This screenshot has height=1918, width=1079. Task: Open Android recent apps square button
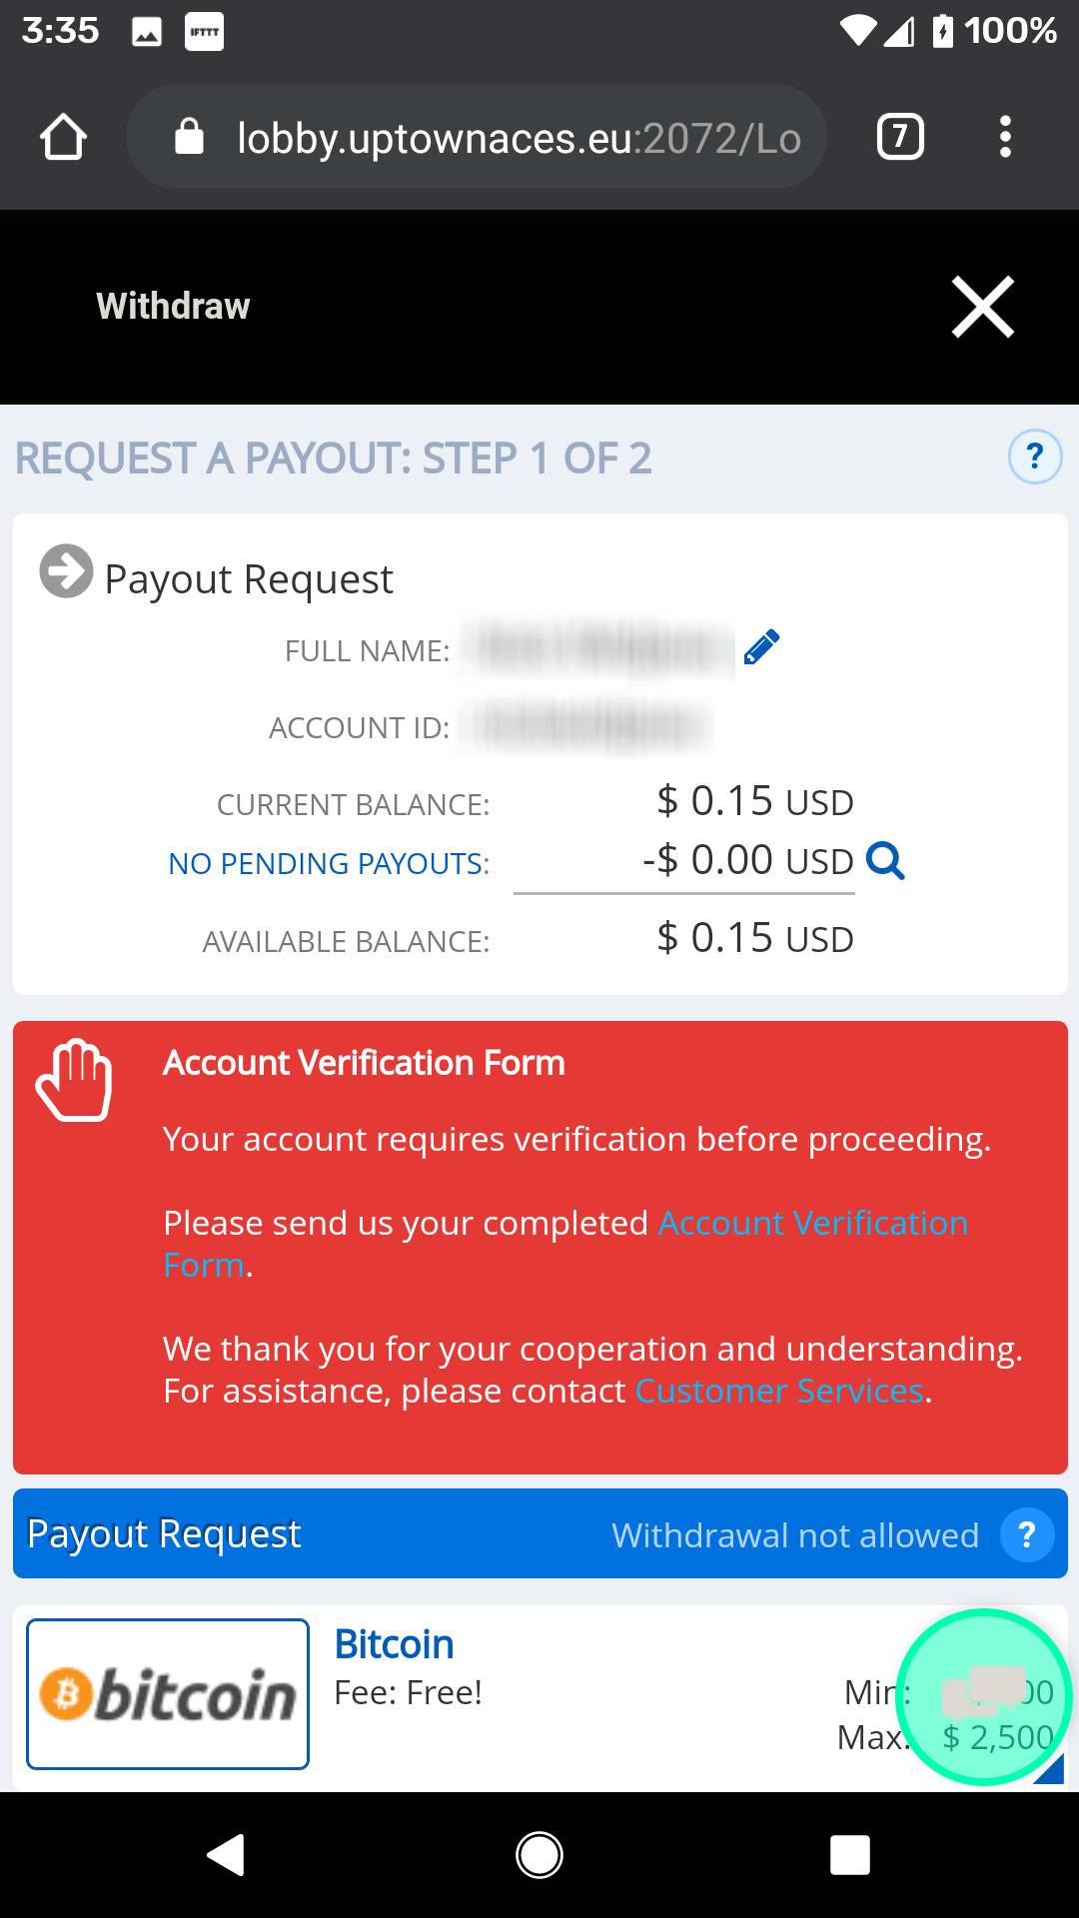click(x=850, y=1855)
